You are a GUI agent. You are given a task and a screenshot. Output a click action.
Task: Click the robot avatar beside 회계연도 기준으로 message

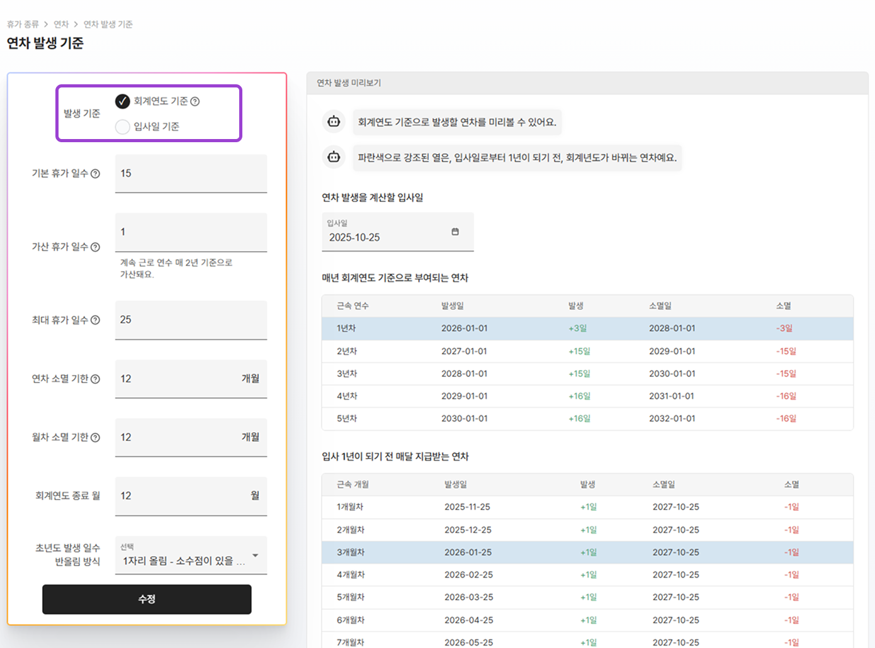coord(334,121)
